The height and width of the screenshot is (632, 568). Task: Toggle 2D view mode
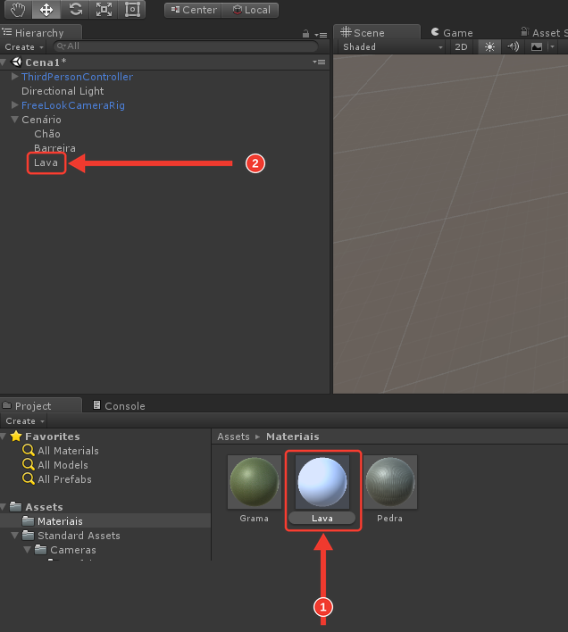(461, 47)
